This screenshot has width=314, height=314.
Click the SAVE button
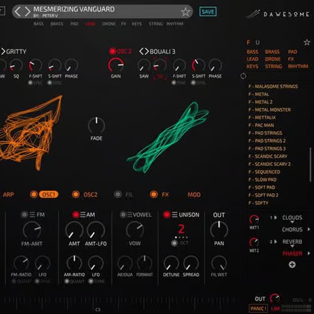(208, 12)
